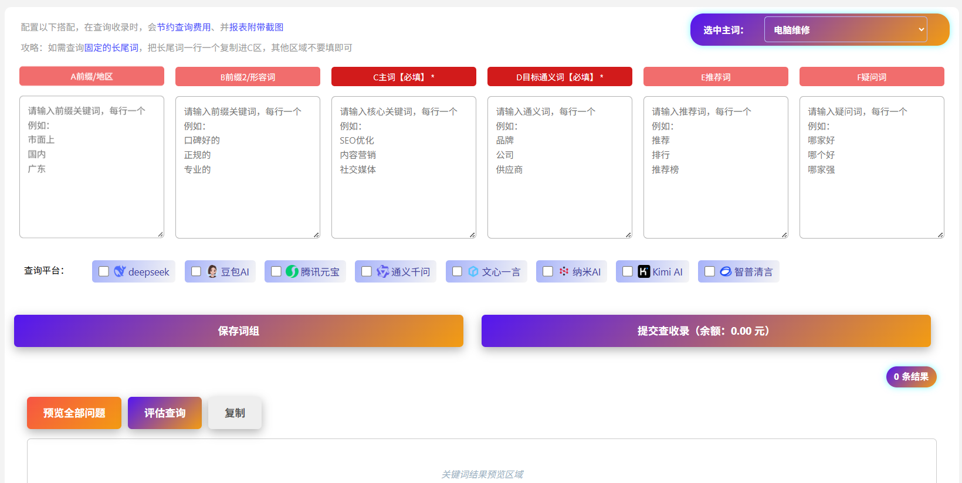
Task: Click the Kimi AI black K icon
Action: tap(644, 271)
